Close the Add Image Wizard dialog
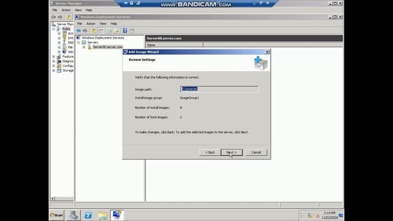The height and width of the screenshot is (221, 393). click(267, 52)
